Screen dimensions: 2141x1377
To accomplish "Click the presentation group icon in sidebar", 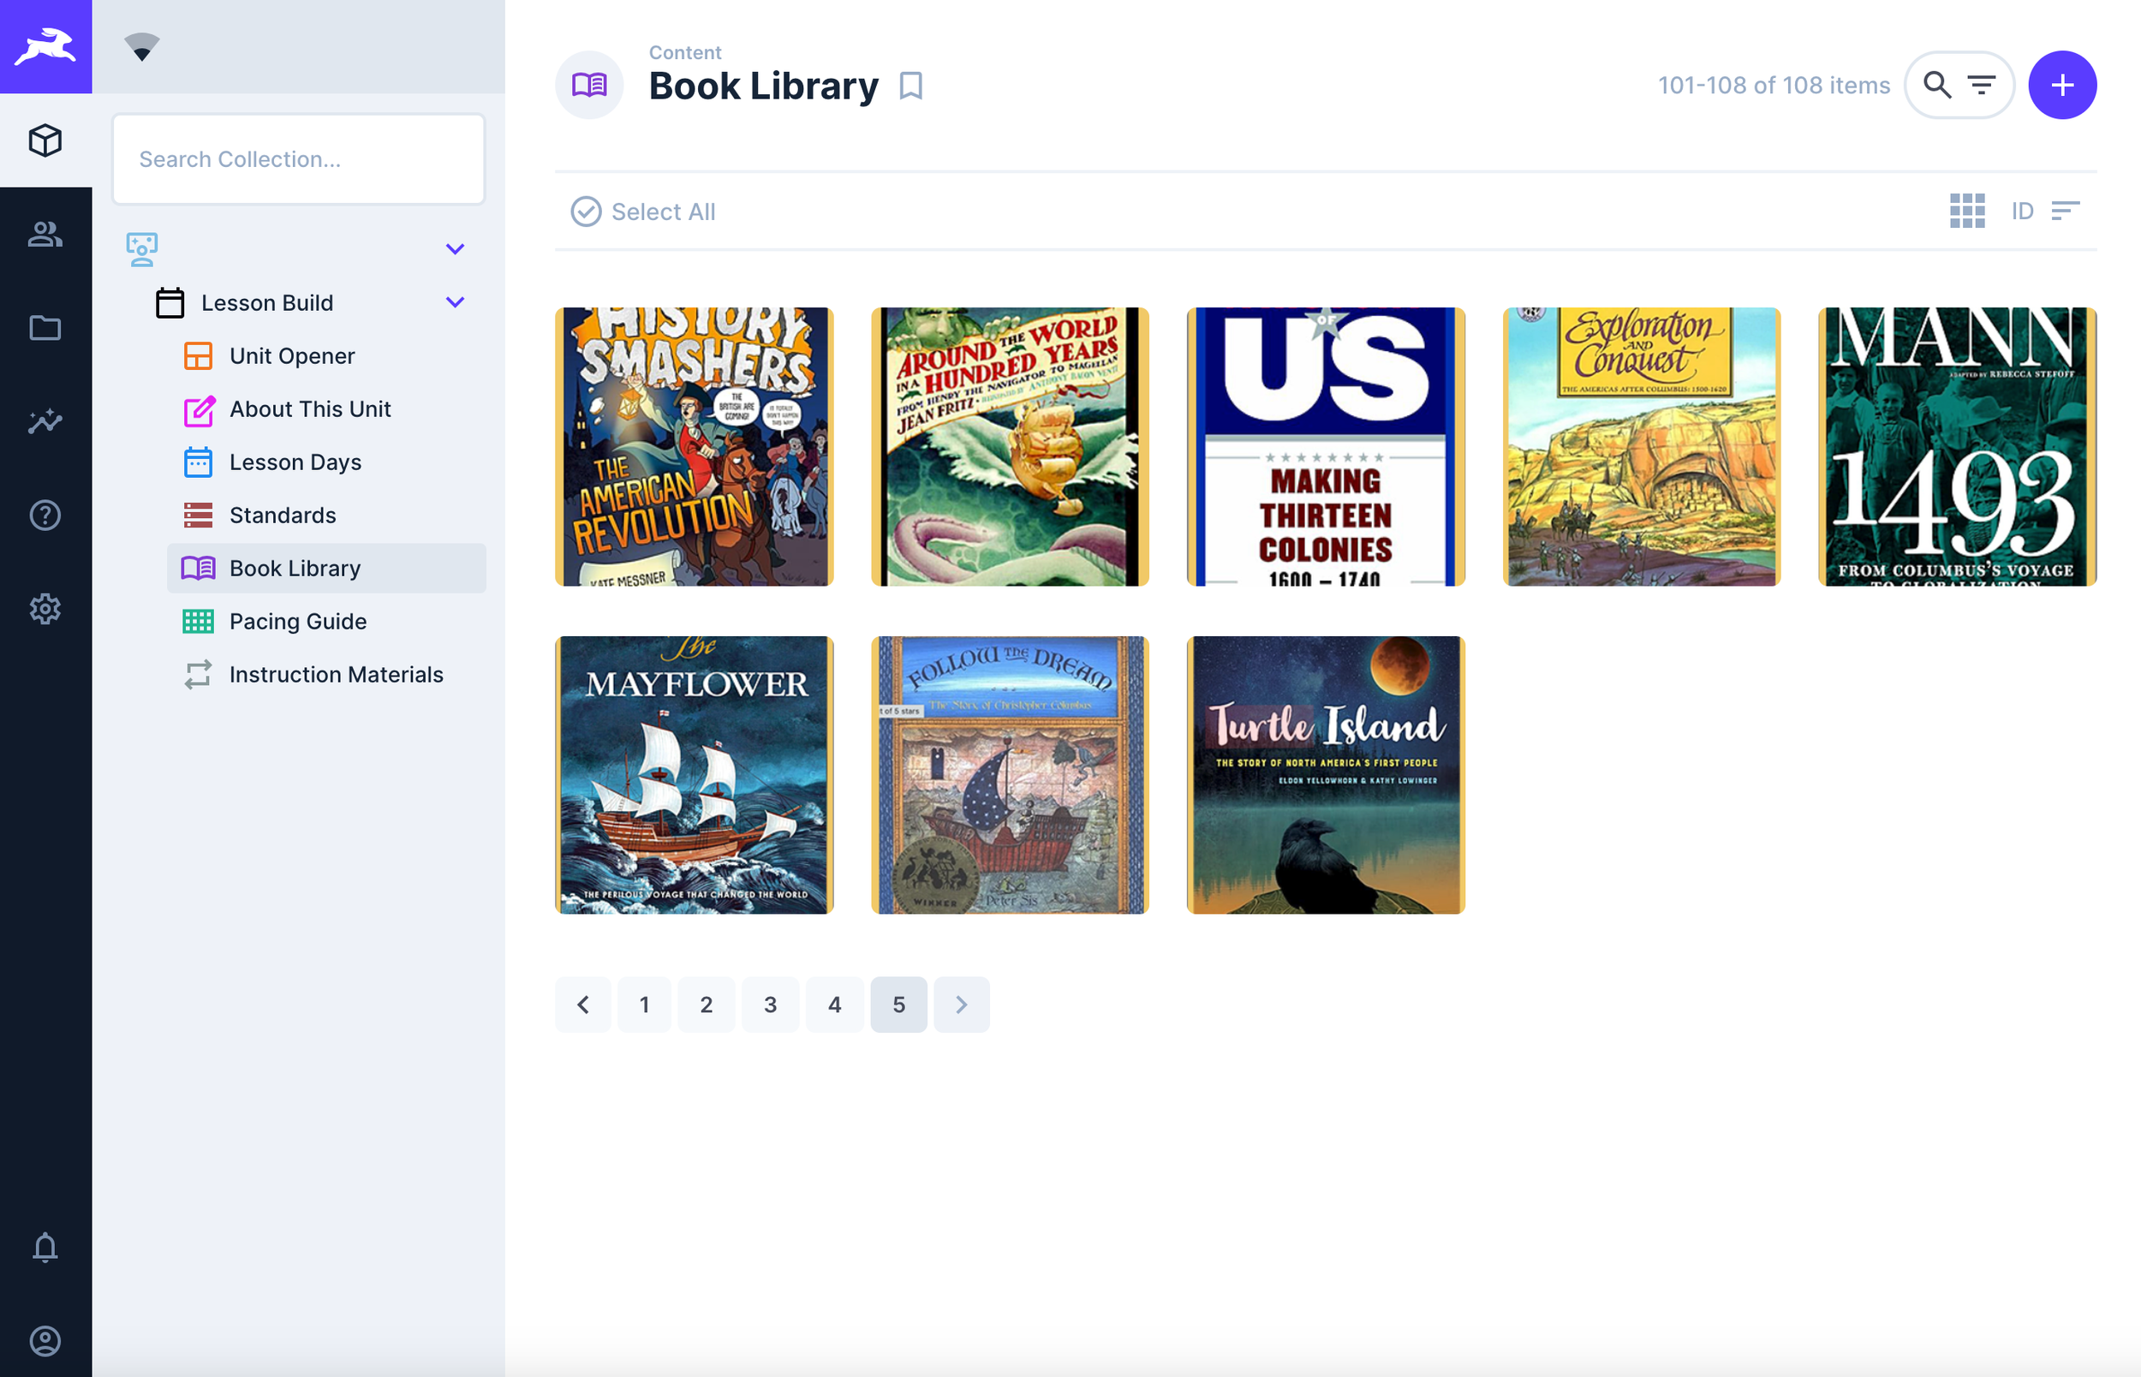I will tap(141, 248).
